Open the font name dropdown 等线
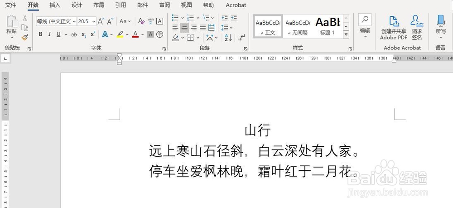Image resolution: width=453 pixels, height=208 pixels. [74, 21]
